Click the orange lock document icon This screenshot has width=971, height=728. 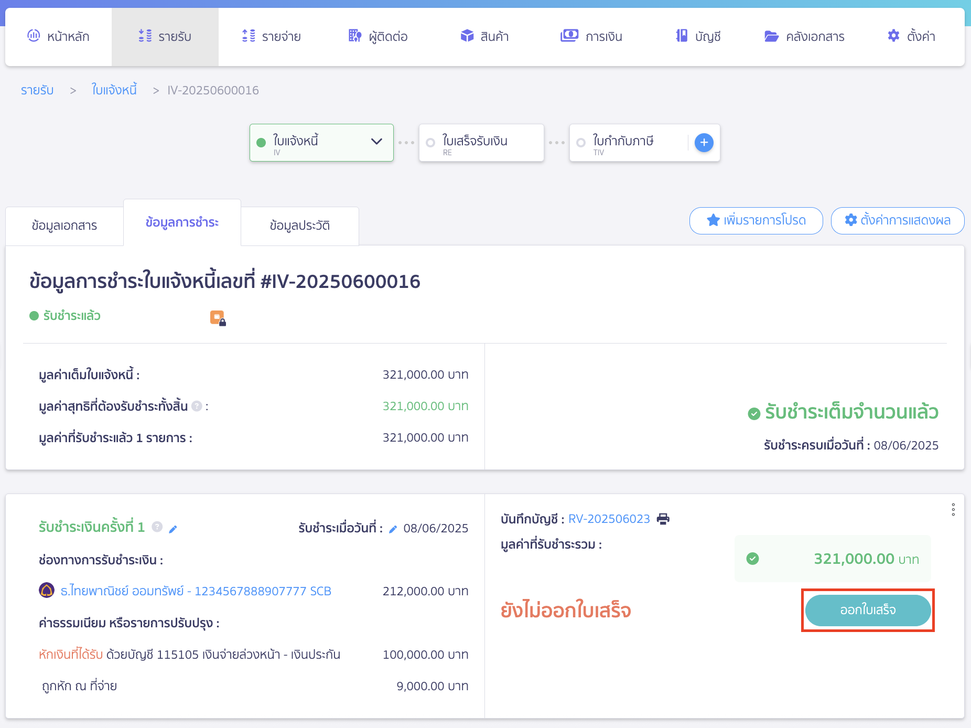click(x=218, y=318)
